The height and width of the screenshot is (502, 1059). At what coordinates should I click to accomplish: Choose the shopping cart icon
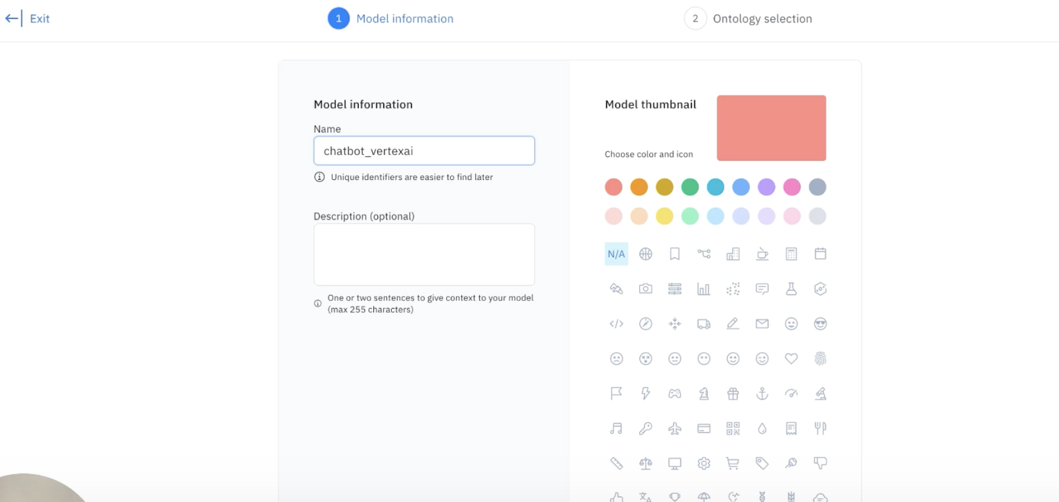733,463
